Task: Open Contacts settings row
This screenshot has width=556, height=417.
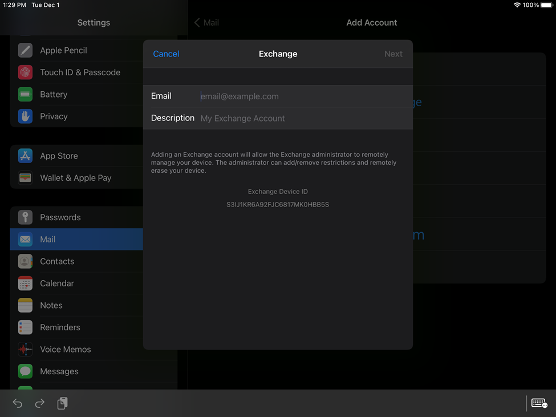Action: coord(76,261)
